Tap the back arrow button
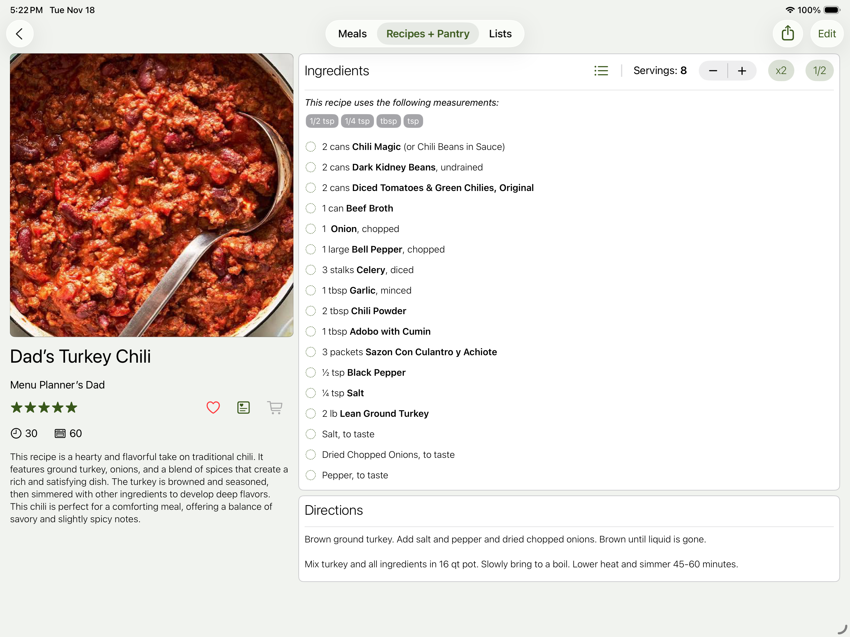The width and height of the screenshot is (850, 637). (20, 34)
